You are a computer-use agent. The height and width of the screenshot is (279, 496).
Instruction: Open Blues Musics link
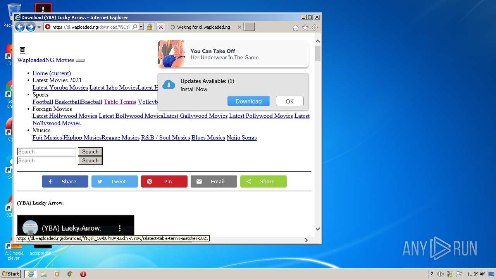coord(208,138)
